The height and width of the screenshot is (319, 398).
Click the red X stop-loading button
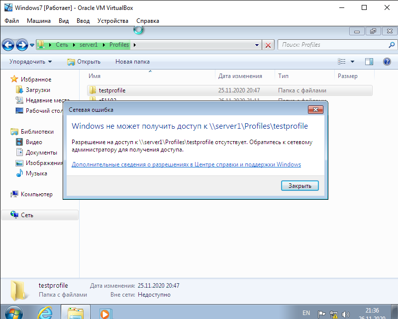[268, 45]
